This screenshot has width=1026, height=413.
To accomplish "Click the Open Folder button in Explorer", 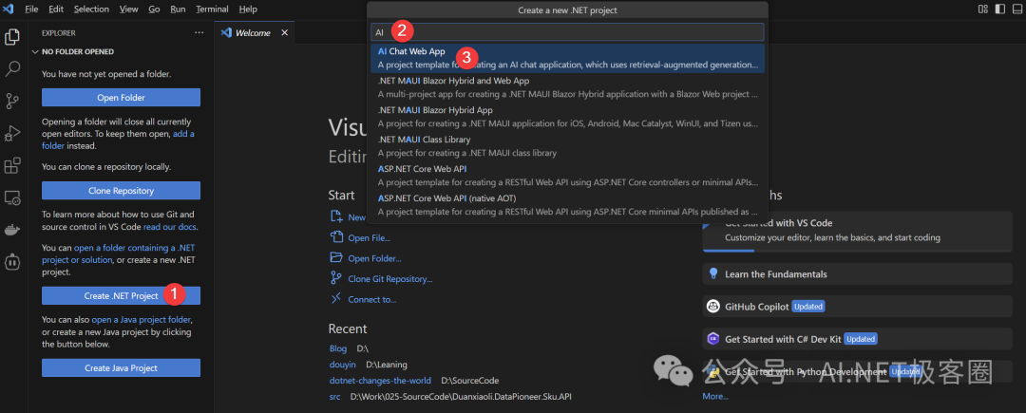I will click(121, 98).
